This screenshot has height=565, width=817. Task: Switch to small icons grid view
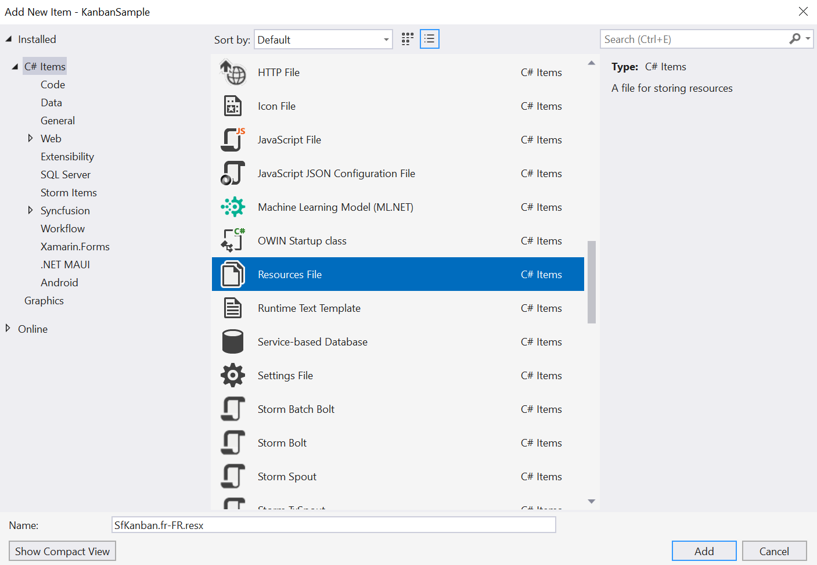click(408, 39)
